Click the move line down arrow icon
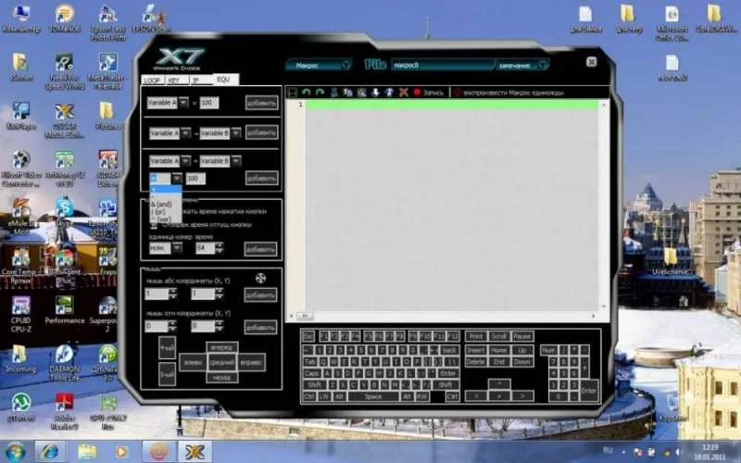Screen dimensions: 741x463 pyautogui.click(x=375, y=93)
